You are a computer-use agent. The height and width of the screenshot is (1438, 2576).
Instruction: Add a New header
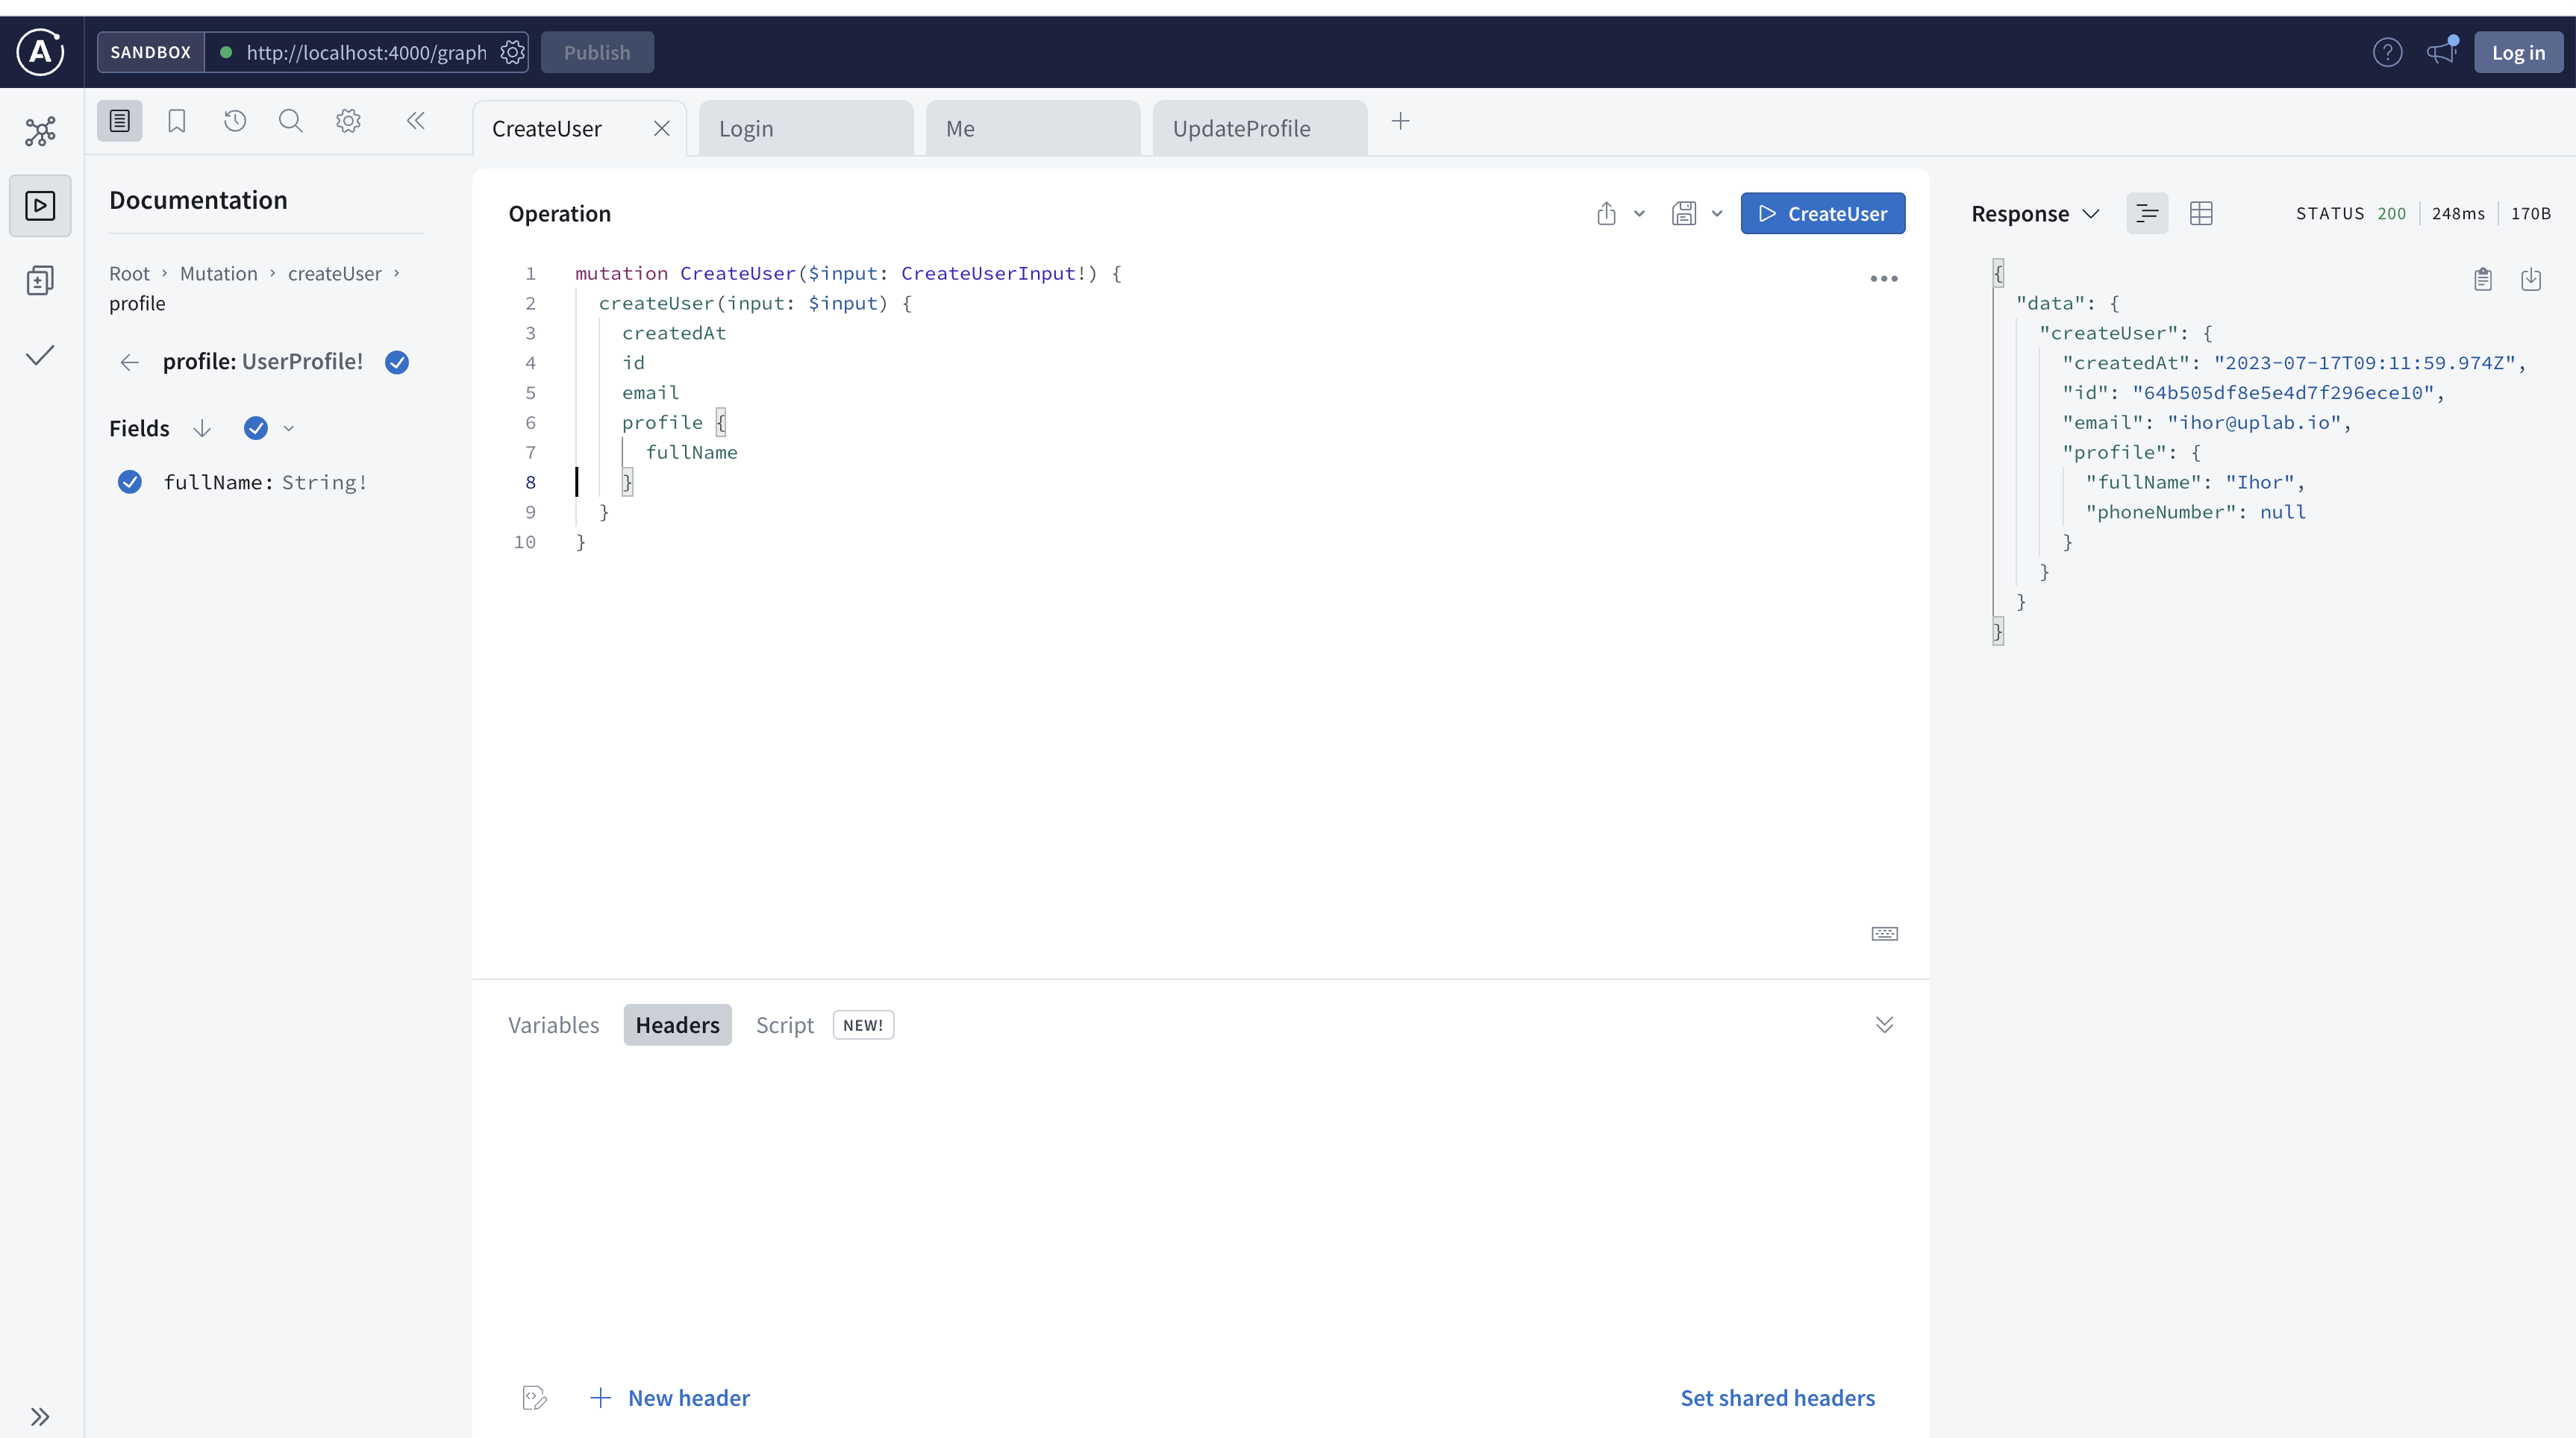click(670, 1397)
